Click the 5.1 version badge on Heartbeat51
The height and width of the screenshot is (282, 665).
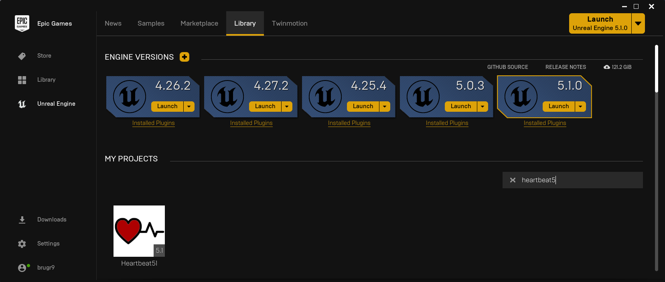click(159, 250)
